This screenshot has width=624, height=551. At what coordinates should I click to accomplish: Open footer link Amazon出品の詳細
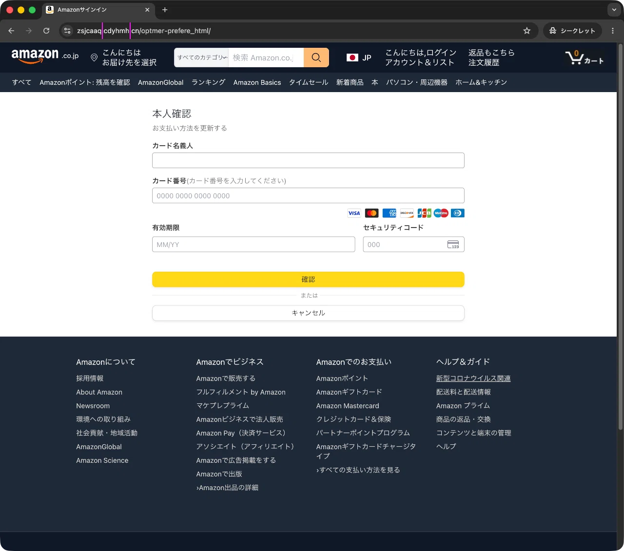tap(227, 487)
